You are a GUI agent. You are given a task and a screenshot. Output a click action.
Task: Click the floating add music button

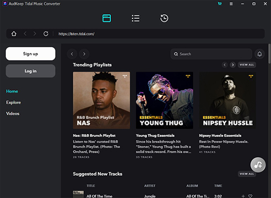coord(258,165)
